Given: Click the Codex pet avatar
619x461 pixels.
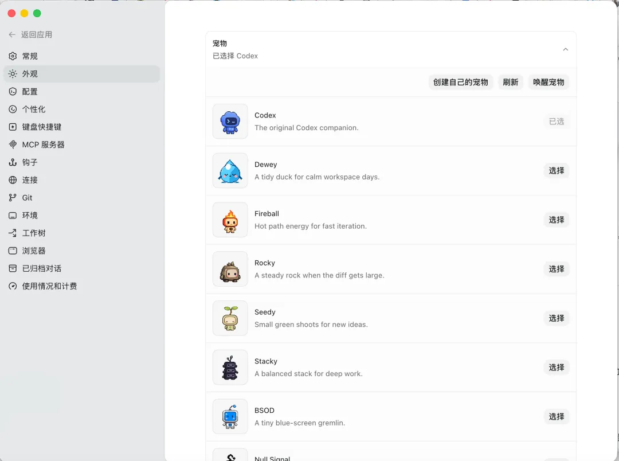Looking at the screenshot, I should click(230, 122).
